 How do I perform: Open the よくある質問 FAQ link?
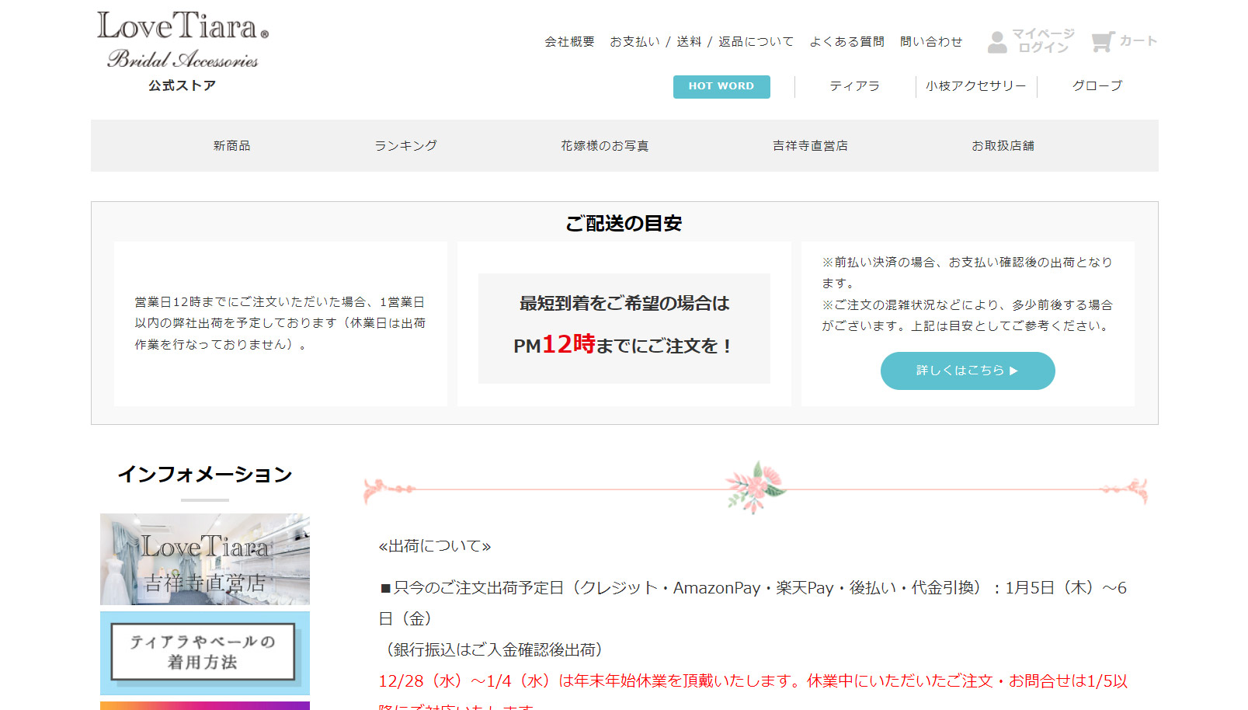tap(847, 41)
